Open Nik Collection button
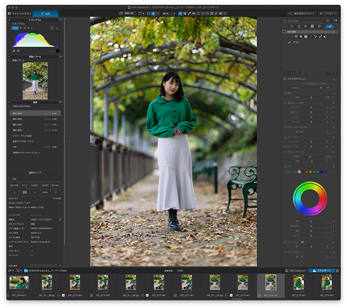Viewport: 347px width, 308px height. click(296, 271)
